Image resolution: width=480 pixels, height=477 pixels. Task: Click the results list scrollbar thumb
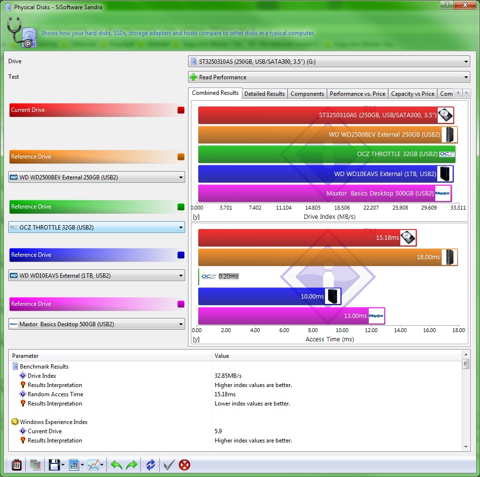465,364
